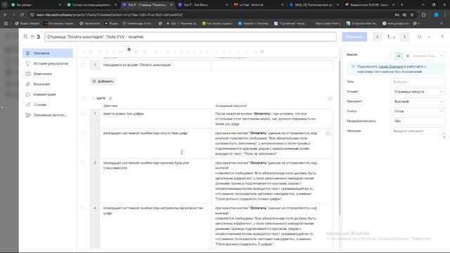
Task: Open the browser apps grid icon
Action: (6, 23)
